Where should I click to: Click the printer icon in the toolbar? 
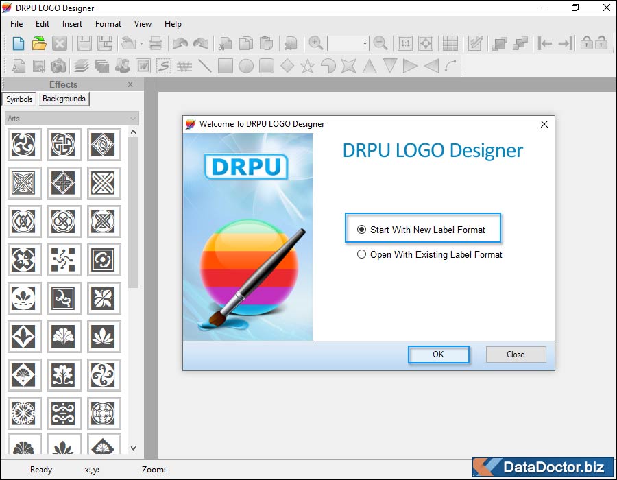pos(156,43)
